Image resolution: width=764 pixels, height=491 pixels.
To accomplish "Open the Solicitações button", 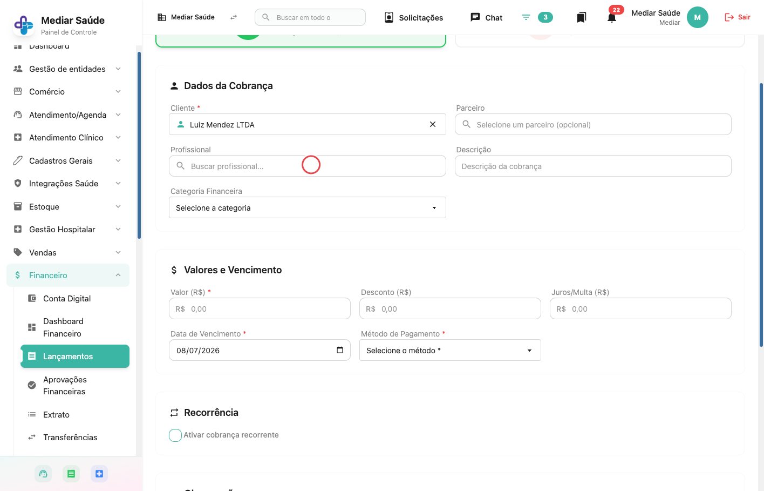I will point(414,17).
